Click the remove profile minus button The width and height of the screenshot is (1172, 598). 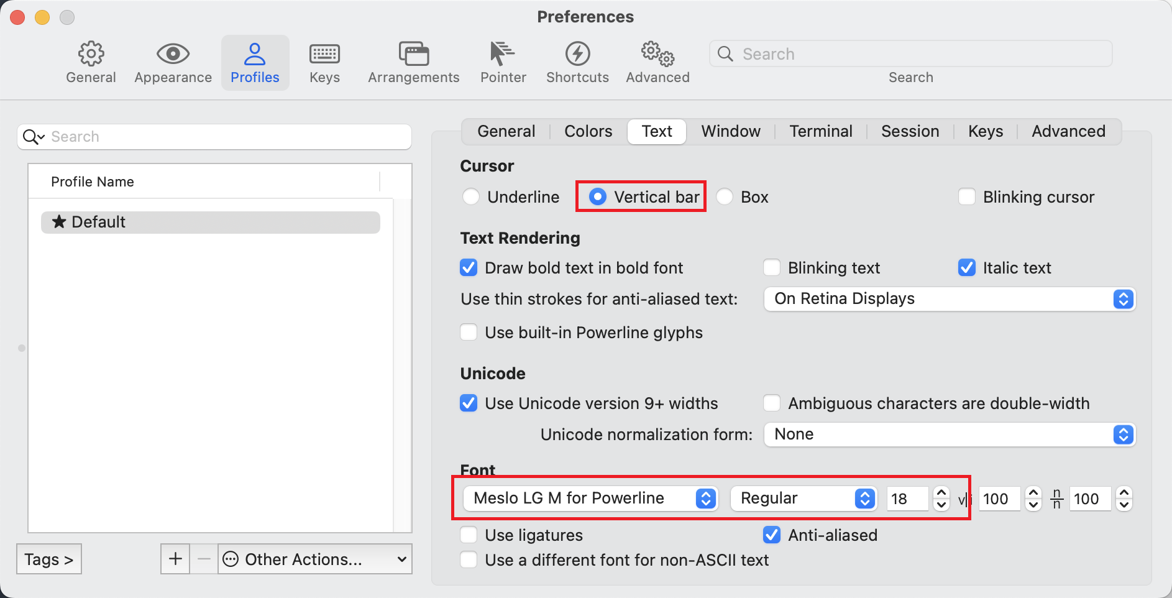coord(204,559)
